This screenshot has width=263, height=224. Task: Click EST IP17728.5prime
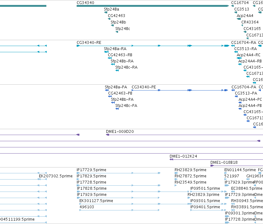pyautogui.click(x=119, y=185)
